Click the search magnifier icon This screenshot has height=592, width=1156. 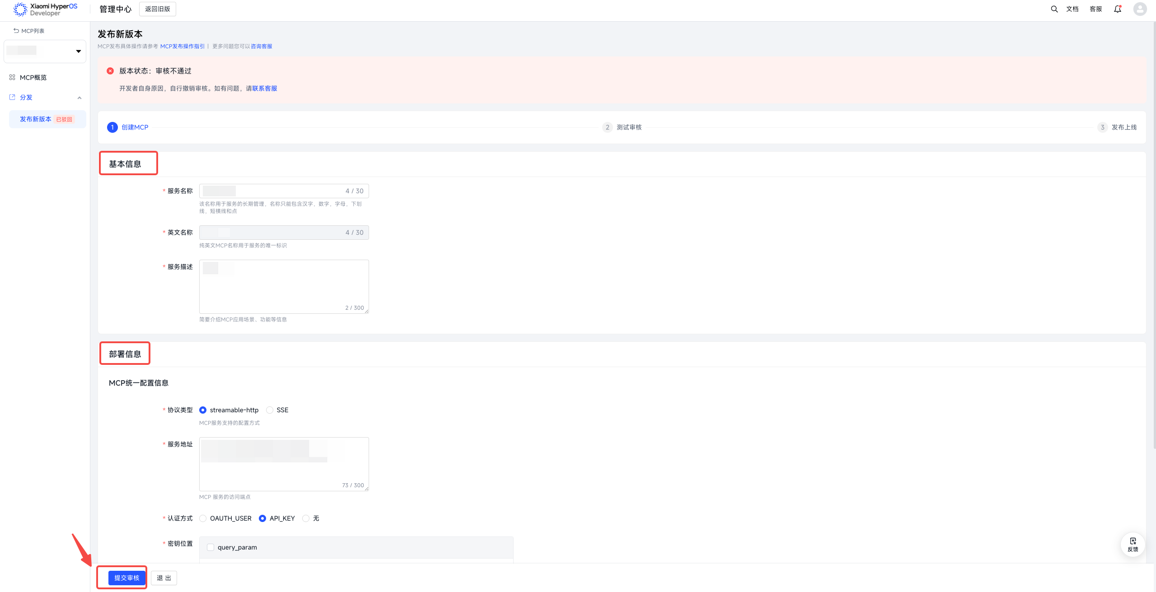click(x=1054, y=9)
